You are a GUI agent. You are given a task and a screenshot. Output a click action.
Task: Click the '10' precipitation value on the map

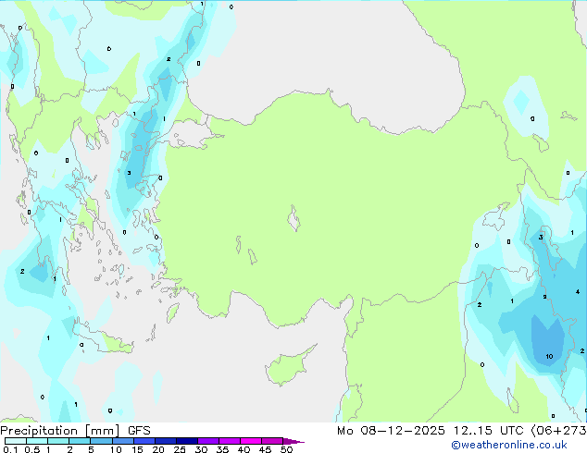(x=549, y=356)
